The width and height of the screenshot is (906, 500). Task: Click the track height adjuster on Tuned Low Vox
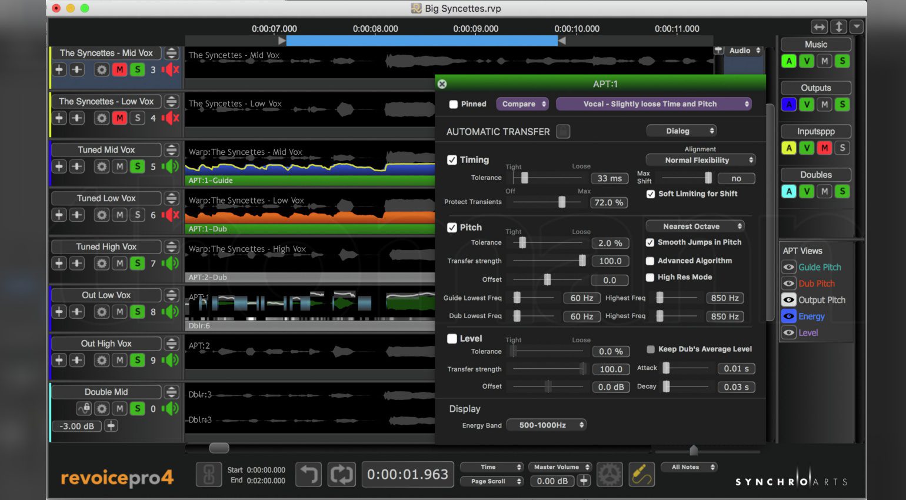[171, 198]
